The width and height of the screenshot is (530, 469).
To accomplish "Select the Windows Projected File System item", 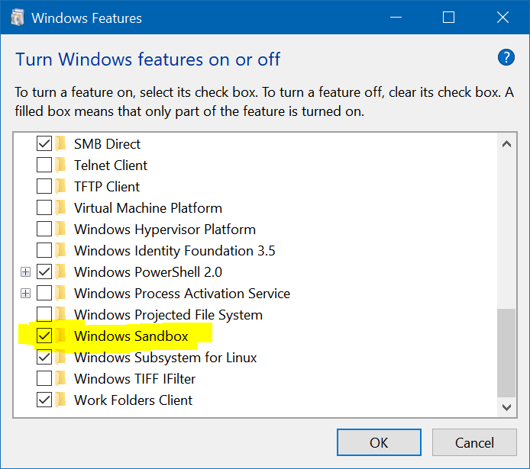I will 168,314.
